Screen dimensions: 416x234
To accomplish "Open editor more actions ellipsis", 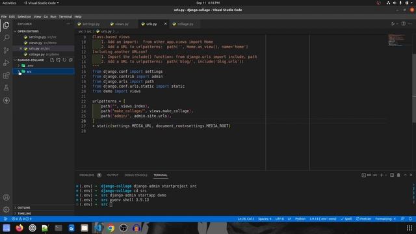I will 410,24.
